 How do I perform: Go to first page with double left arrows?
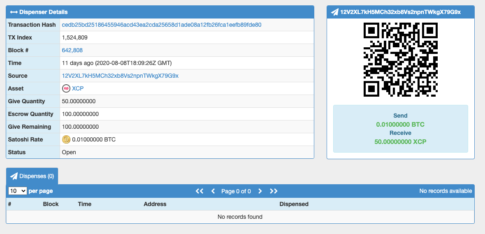pos(200,191)
